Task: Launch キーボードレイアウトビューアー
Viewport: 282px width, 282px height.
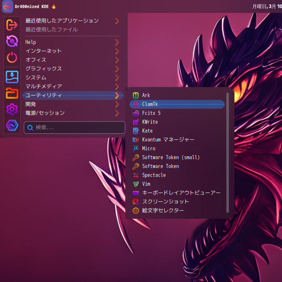Action: pyautogui.click(x=177, y=193)
